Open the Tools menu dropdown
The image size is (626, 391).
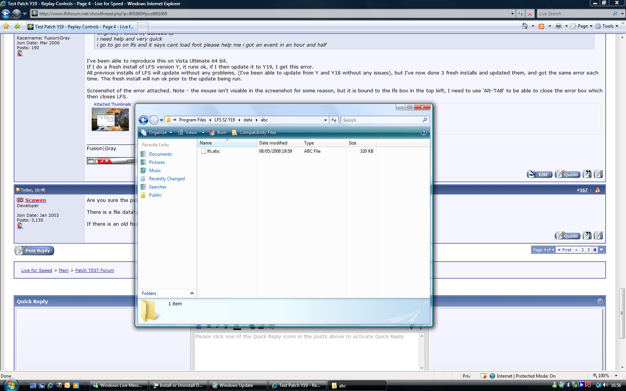point(607,26)
